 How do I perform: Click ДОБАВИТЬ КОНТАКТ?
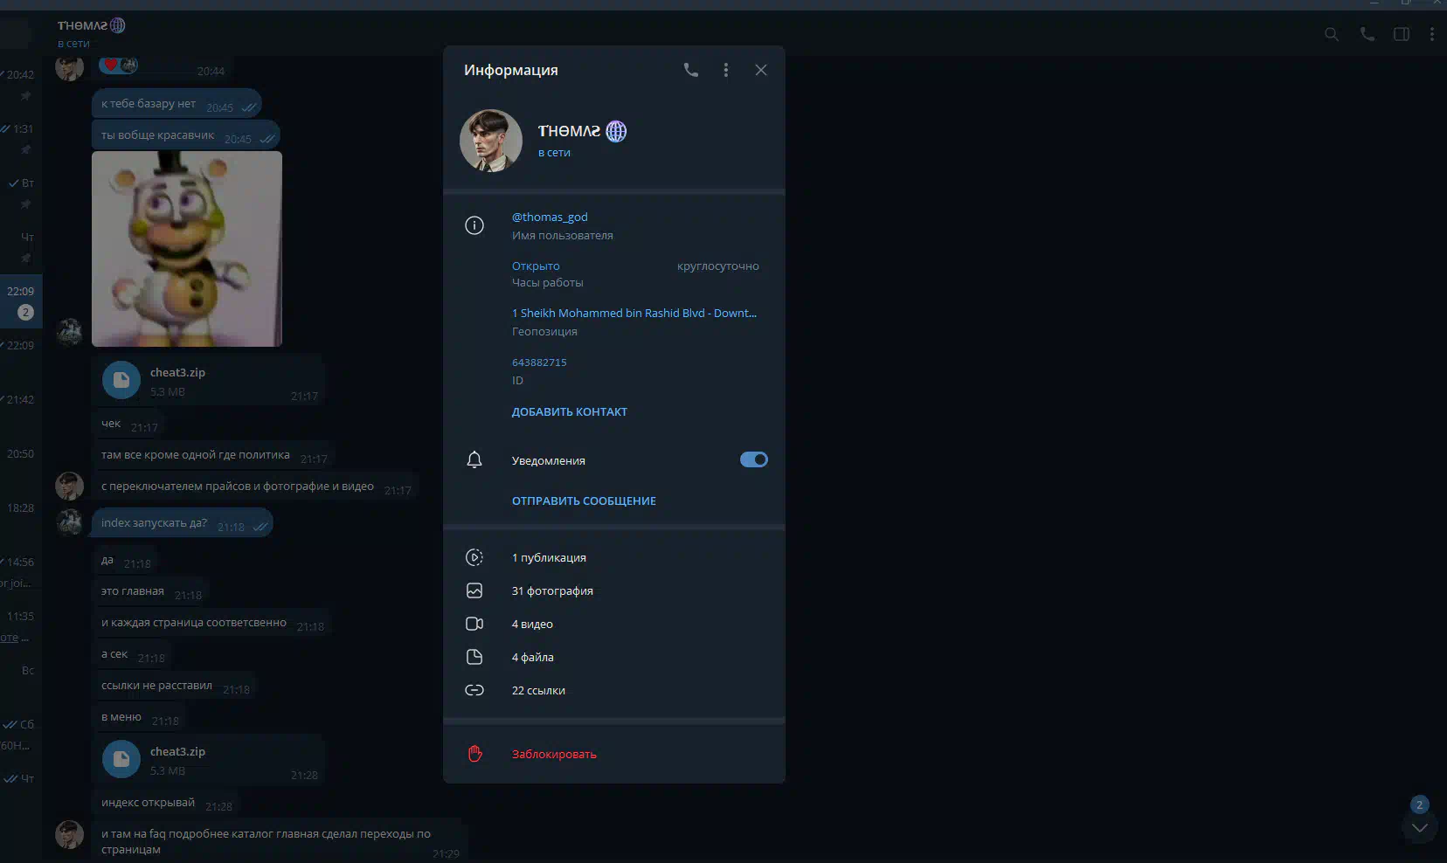pos(570,411)
